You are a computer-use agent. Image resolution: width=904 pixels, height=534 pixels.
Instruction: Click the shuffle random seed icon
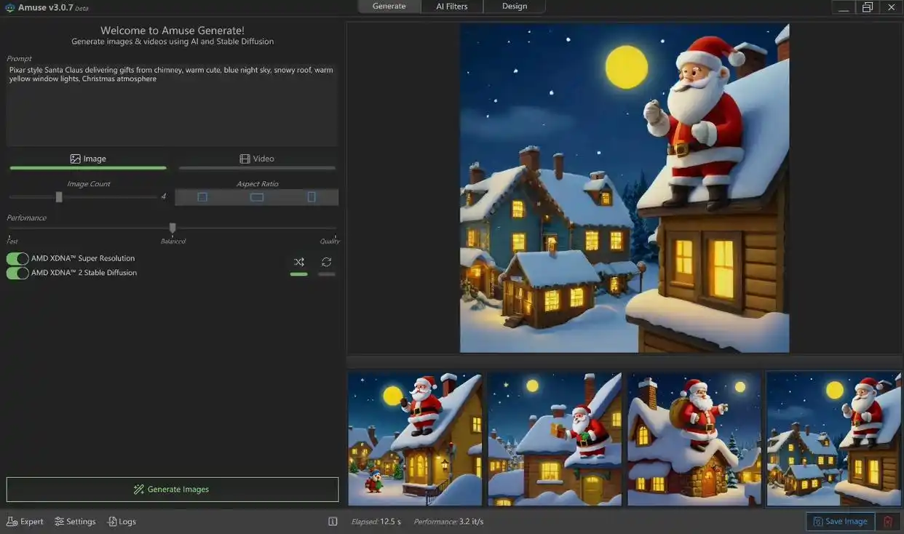click(x=298, y=262)
